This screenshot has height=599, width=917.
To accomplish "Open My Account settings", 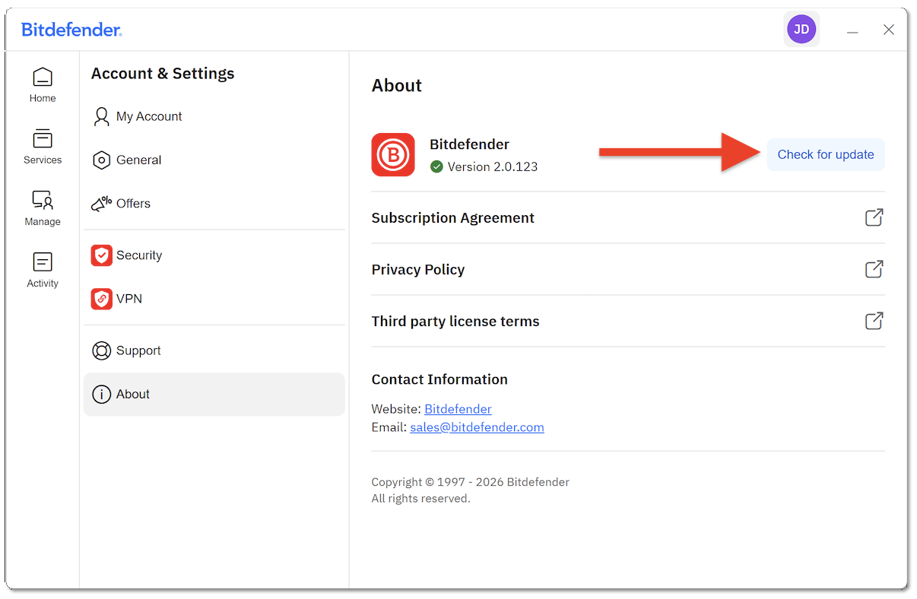I will [x=214, y=116].
